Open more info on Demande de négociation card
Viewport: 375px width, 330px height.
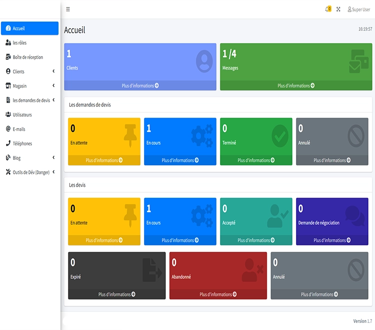click(x=332, y=240)
